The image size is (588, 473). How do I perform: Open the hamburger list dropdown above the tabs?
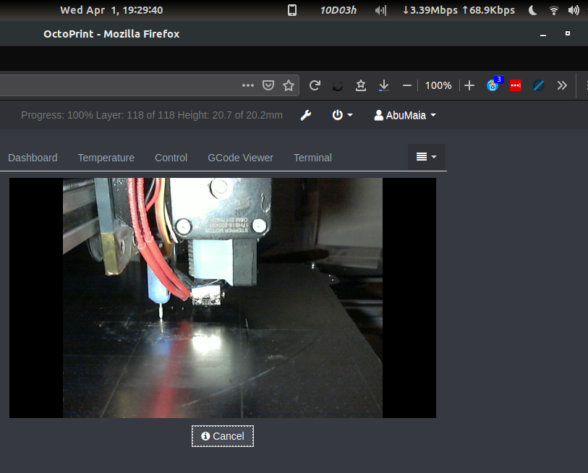[426, 157]
